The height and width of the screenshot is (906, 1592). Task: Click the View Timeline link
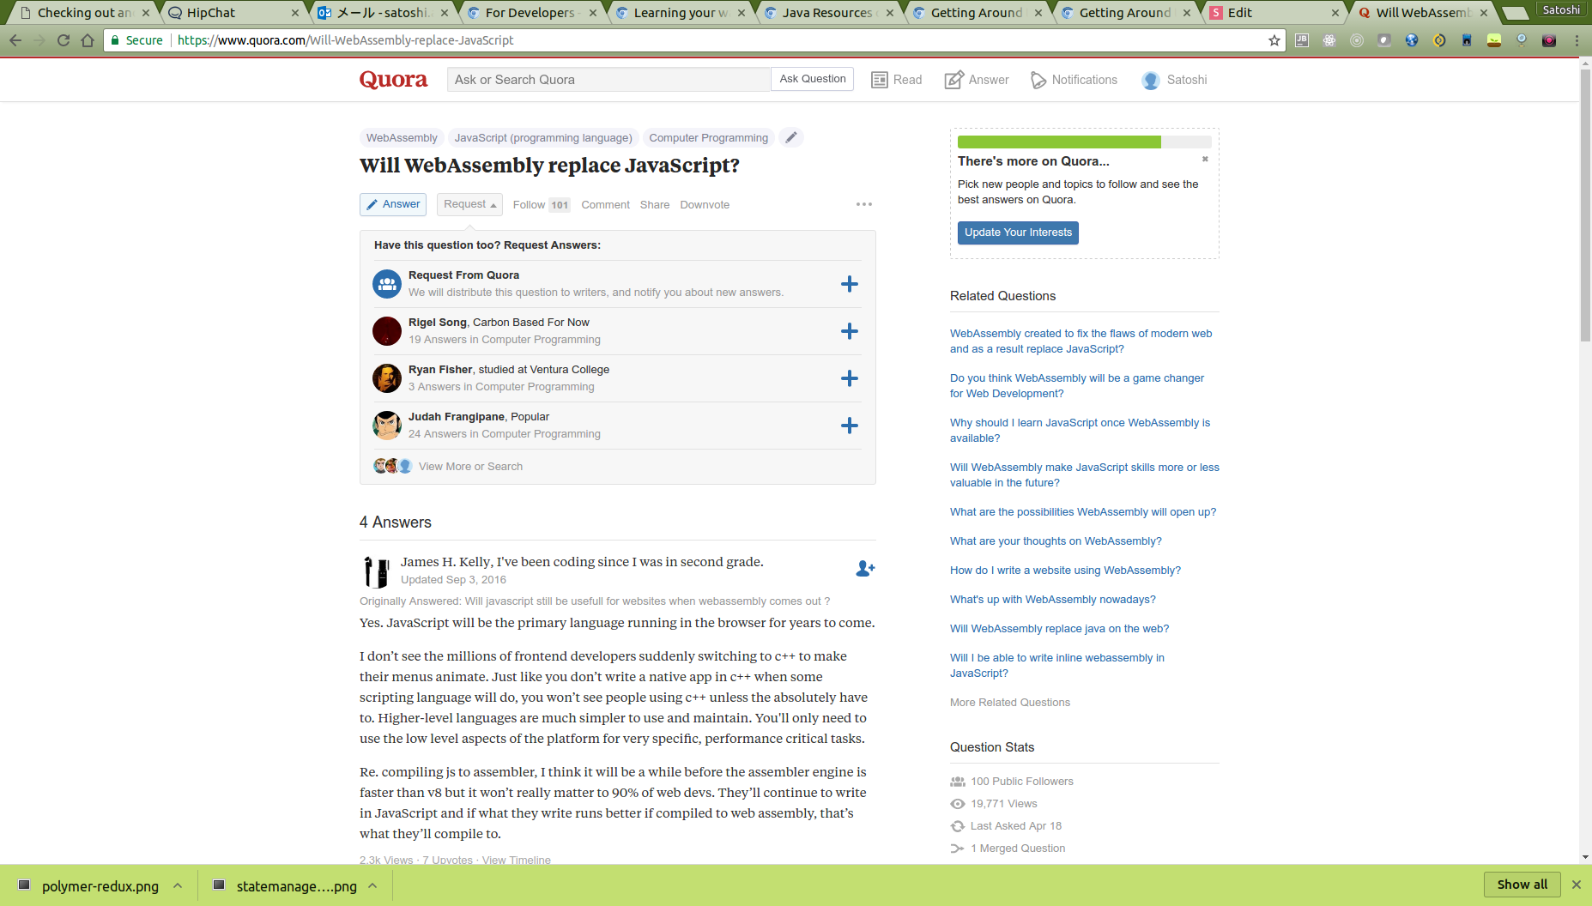(x=517, y=860)
